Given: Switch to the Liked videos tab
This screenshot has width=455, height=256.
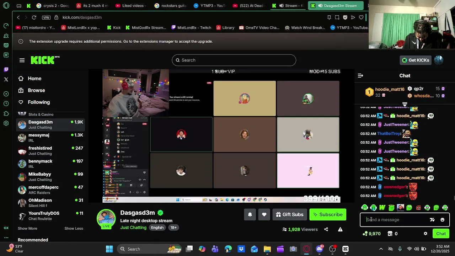Looking at the screenshot, I should pyautogui.click(x=132, y=6).
